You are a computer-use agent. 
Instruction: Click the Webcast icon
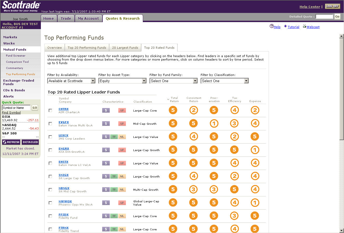[x=304, y=26]
